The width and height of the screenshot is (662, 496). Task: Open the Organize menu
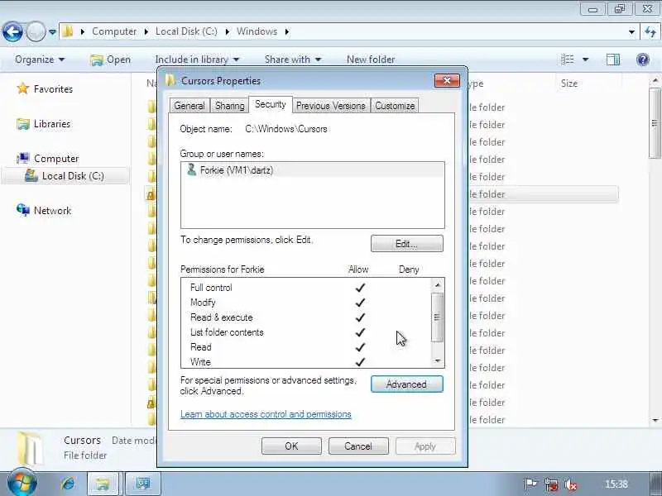40,60
